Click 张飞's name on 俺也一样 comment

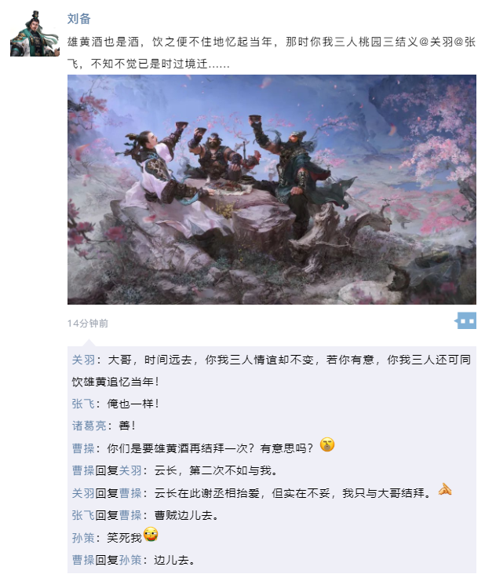pyautogui.click(x=83, y=404)
